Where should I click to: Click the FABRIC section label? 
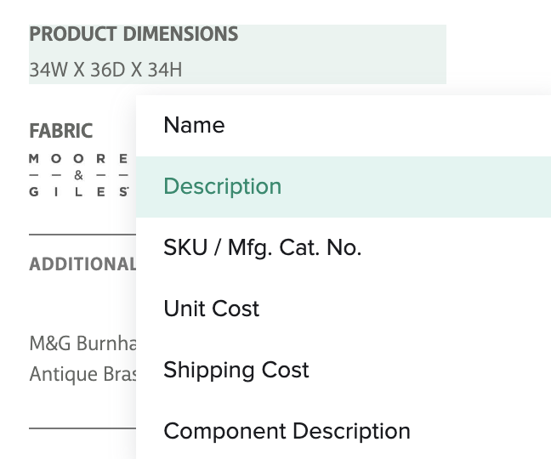tap(60, 132)
